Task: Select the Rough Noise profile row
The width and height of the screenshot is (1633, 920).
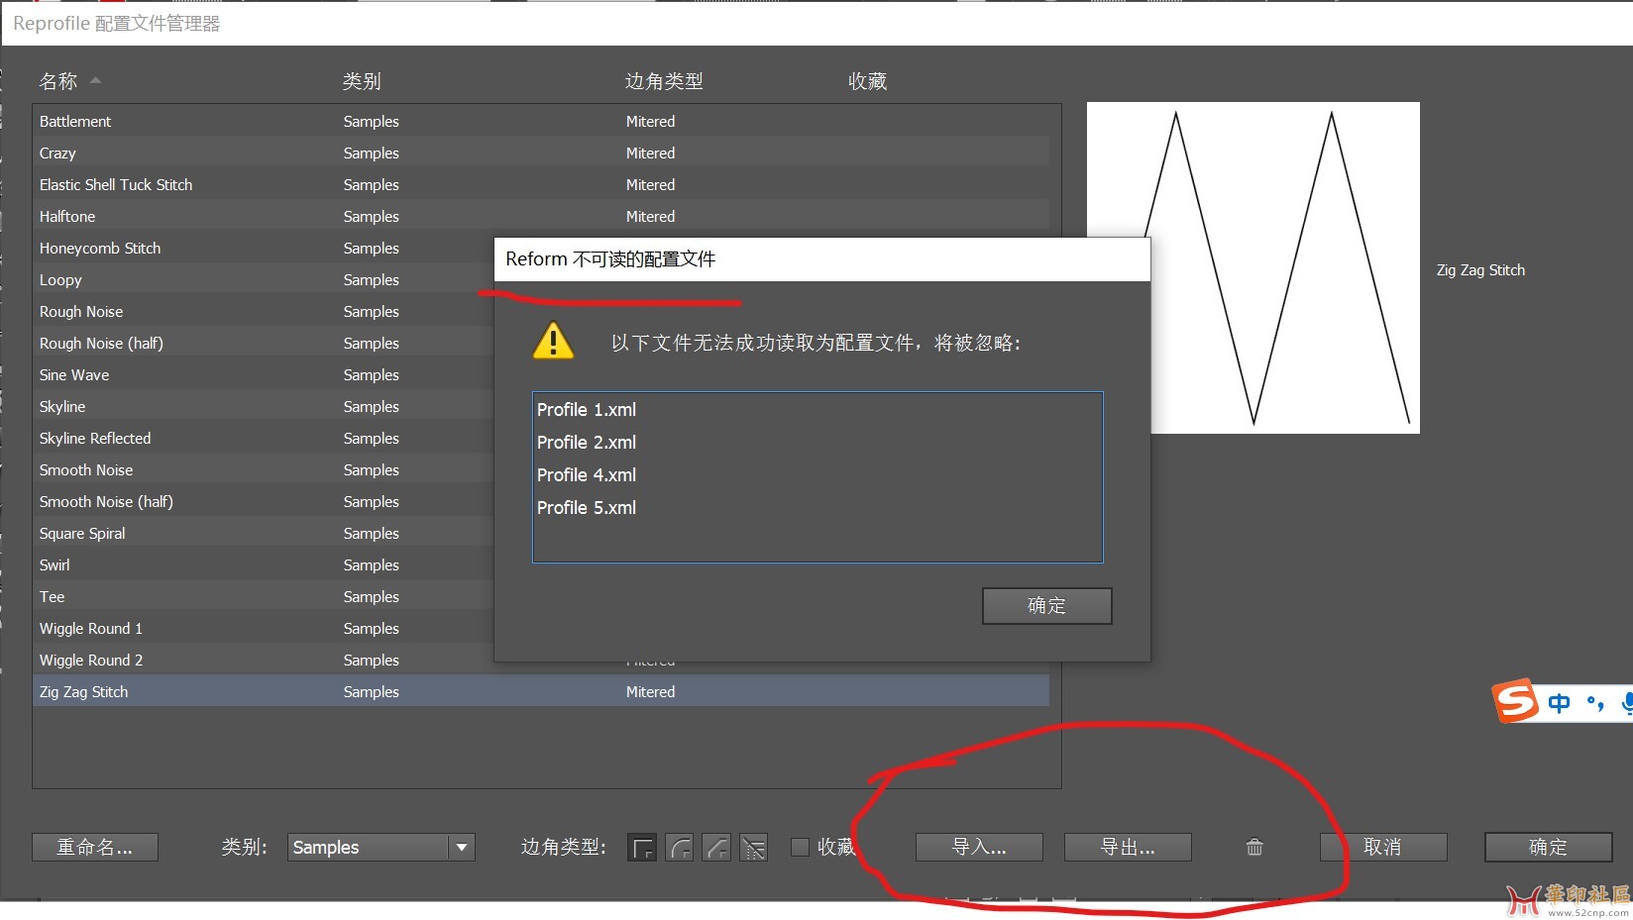Action: 264,311
